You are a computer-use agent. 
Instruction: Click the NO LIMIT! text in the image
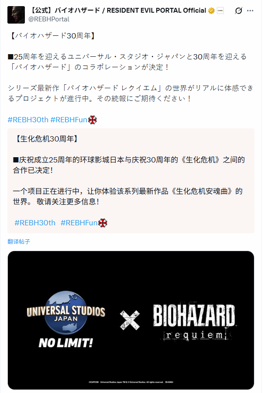(x=66, y=343)
